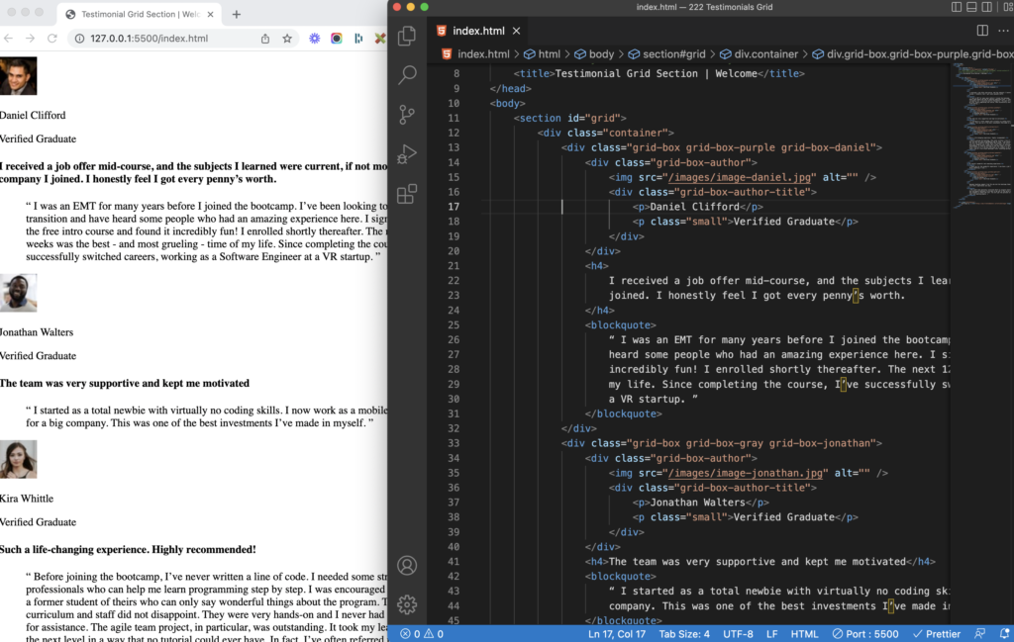Viewport: 1014px width, 642px height.
Task: Click the site information icon in address bar
Action: click(x=79, y=39)
